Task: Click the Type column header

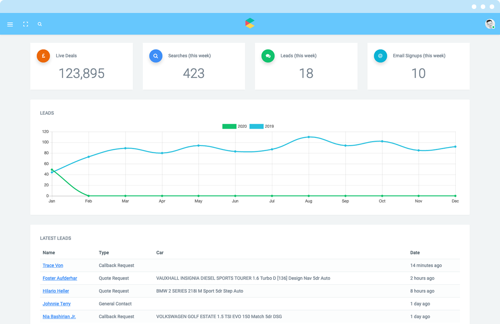Action: tap(104, 252)
